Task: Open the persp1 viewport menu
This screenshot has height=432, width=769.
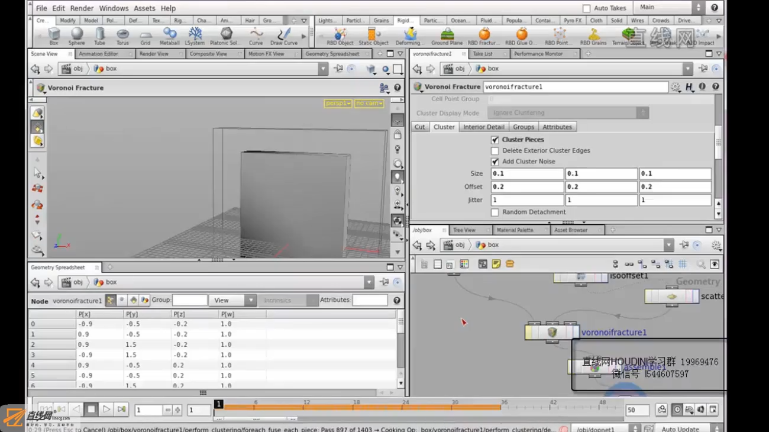Action: point(338,104)
